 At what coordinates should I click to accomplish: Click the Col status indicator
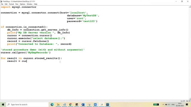tap(188, 101)
